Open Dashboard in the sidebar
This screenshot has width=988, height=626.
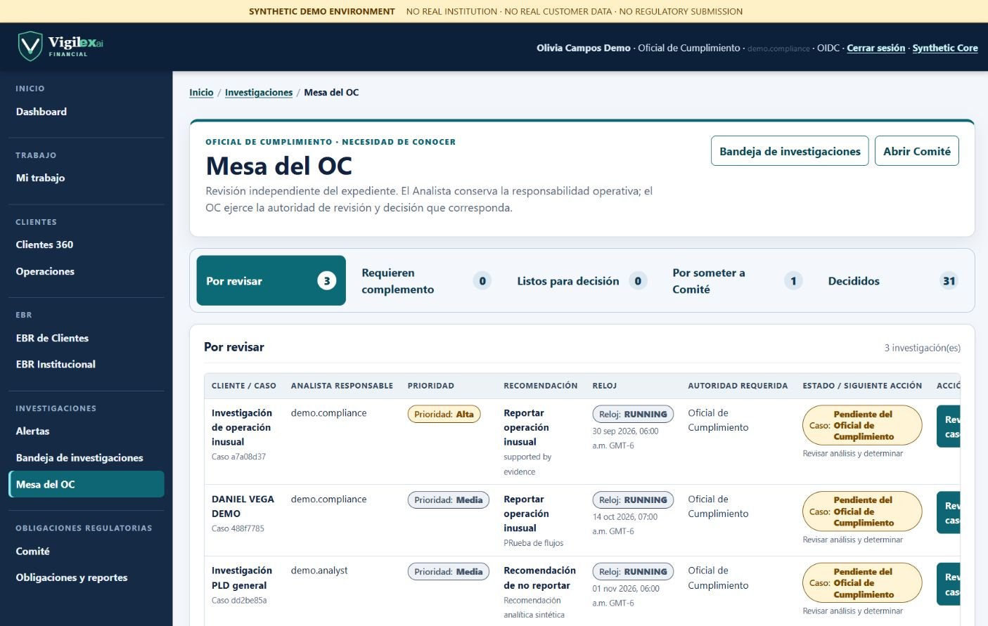pos(41,112)
